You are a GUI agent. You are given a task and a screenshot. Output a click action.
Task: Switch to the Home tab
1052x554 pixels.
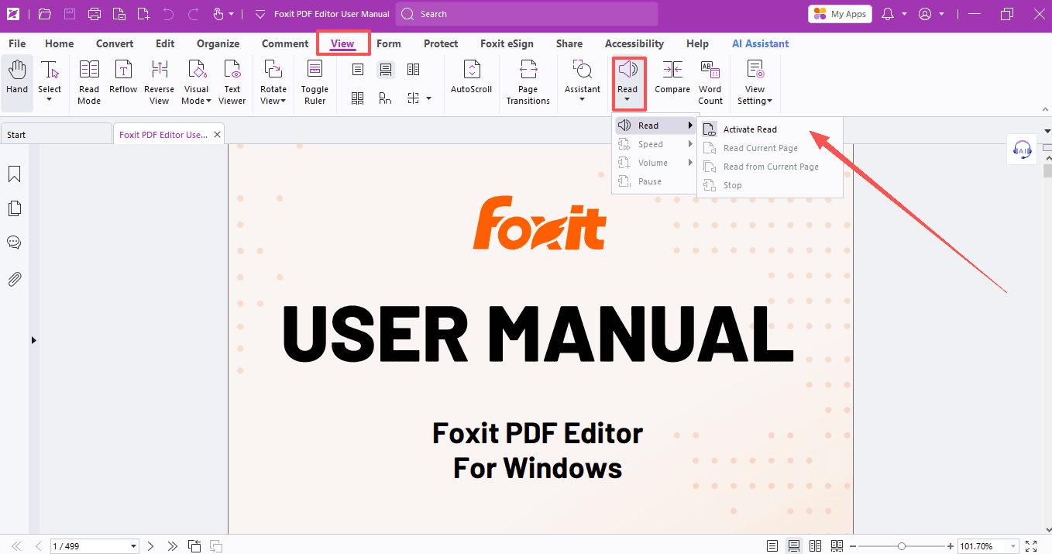[x=60, y=43]
